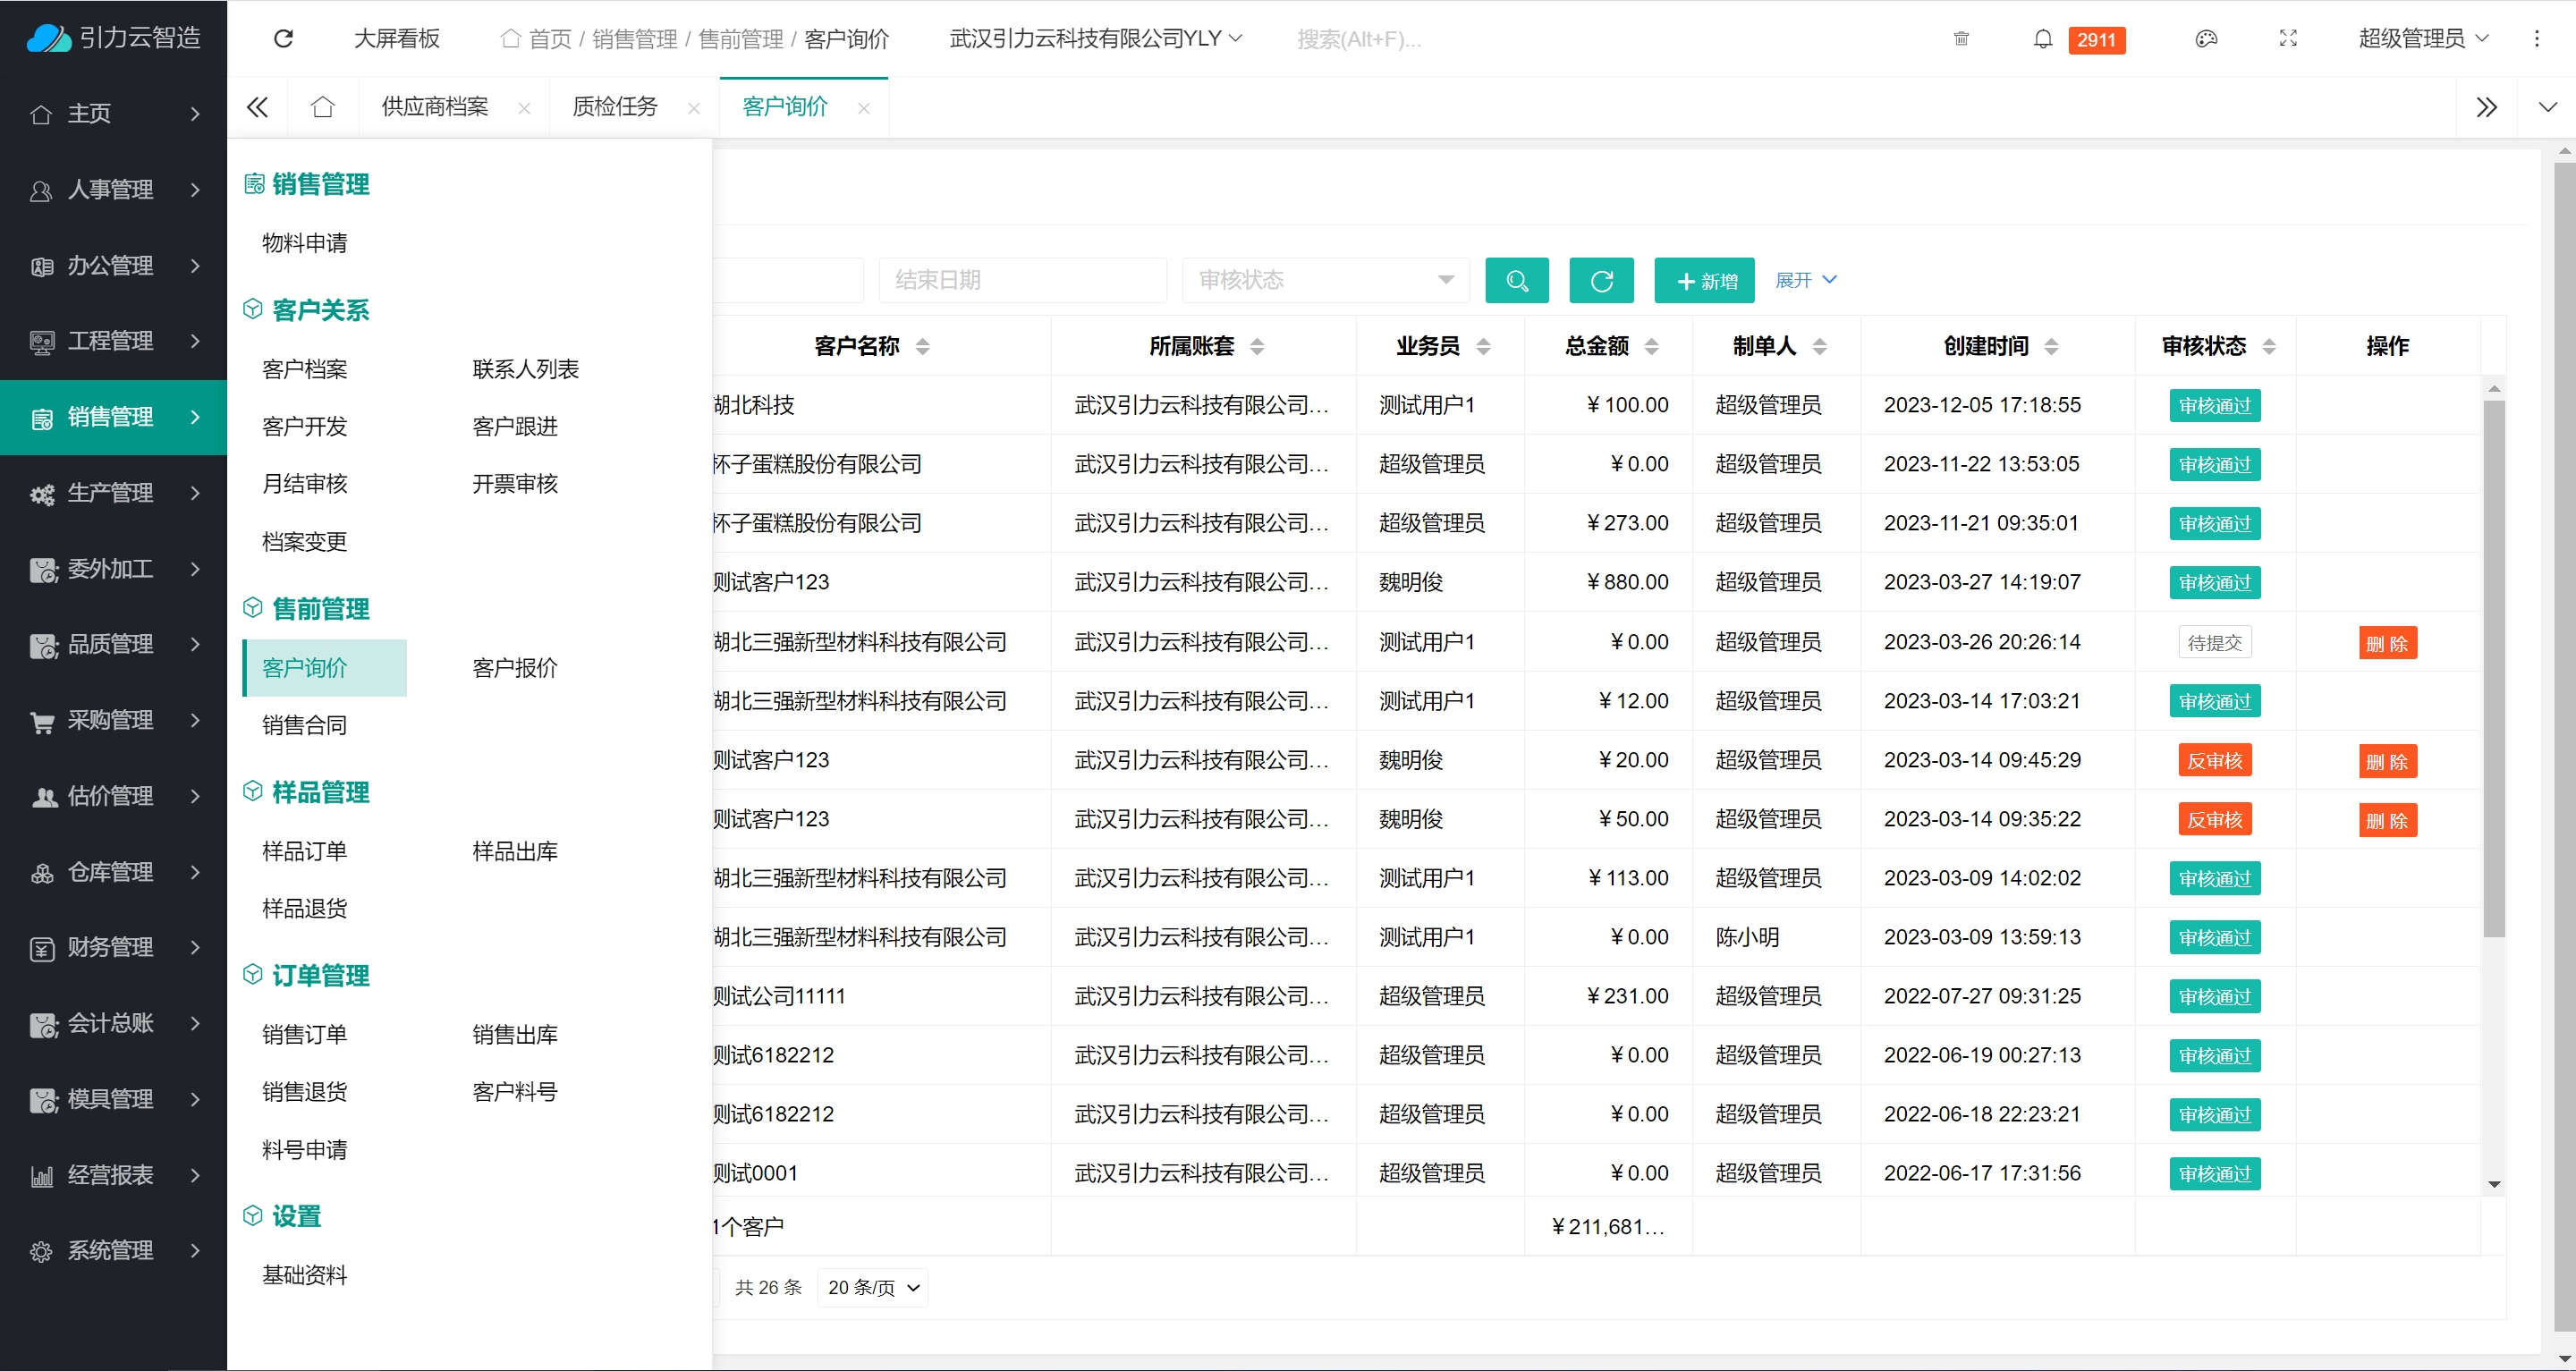Expand the company selector 武汉引力云科技有限公司YLY
This screenshot has height=1371, width=2576.
1095,39
